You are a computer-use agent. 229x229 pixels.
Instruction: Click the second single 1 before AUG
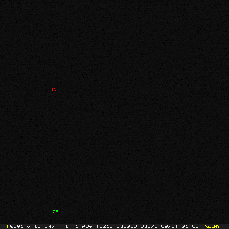[77, 226]
